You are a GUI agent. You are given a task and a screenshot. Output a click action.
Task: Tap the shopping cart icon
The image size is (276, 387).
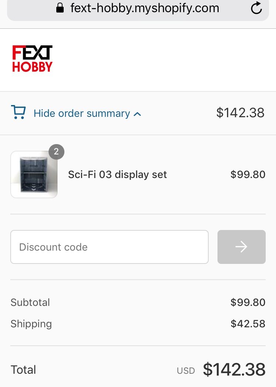18,112
